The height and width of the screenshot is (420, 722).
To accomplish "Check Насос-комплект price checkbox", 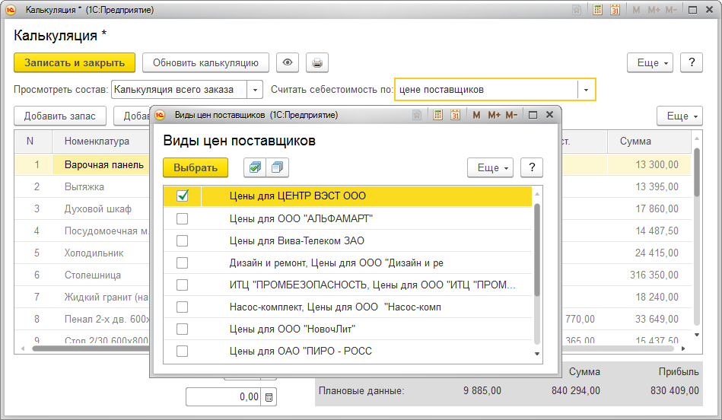I will (x=183, y=307).
